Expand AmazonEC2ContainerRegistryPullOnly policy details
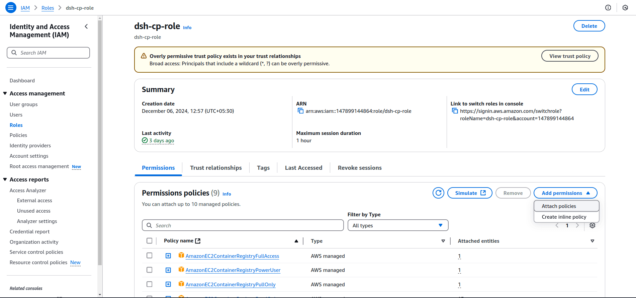 168,284
